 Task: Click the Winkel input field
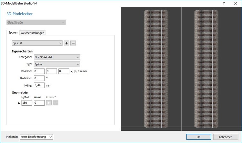[39, 103]
